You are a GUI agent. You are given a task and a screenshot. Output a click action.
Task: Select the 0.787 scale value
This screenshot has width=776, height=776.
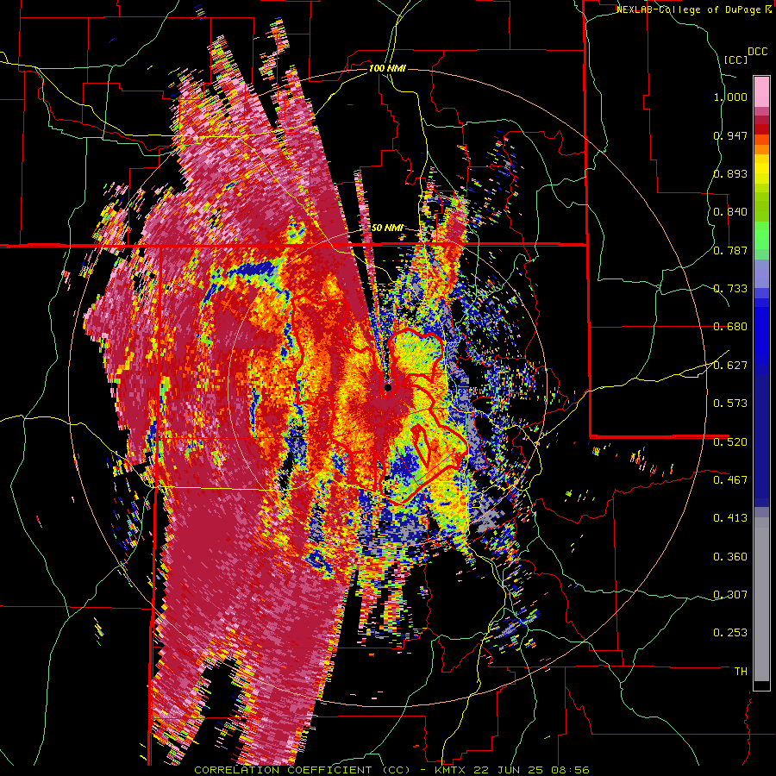click(730, 250)
